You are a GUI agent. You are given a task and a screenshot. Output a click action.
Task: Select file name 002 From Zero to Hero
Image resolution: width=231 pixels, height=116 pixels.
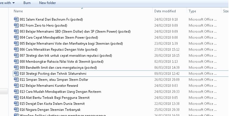coord(43,25)
